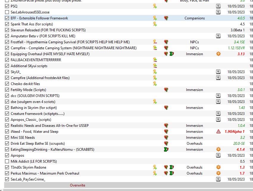
Task: Click version 1.12.1SEVR in Campfire row
Action: [236, 48]
